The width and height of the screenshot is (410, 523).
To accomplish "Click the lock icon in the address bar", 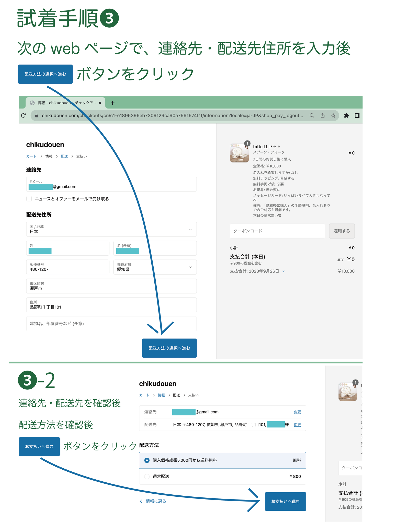I will tap(37, 116).
